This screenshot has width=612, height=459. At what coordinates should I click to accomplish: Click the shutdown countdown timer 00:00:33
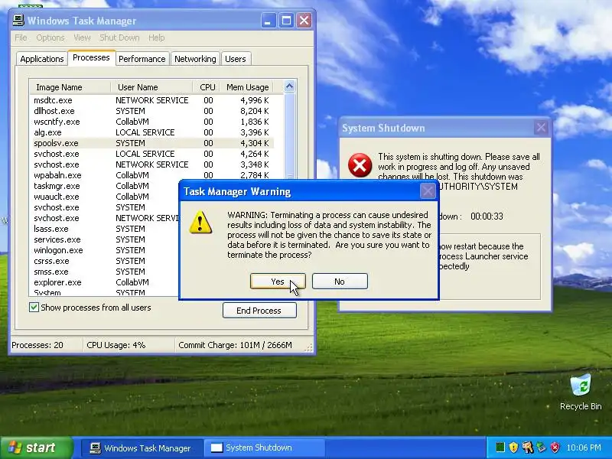[487, 216]
